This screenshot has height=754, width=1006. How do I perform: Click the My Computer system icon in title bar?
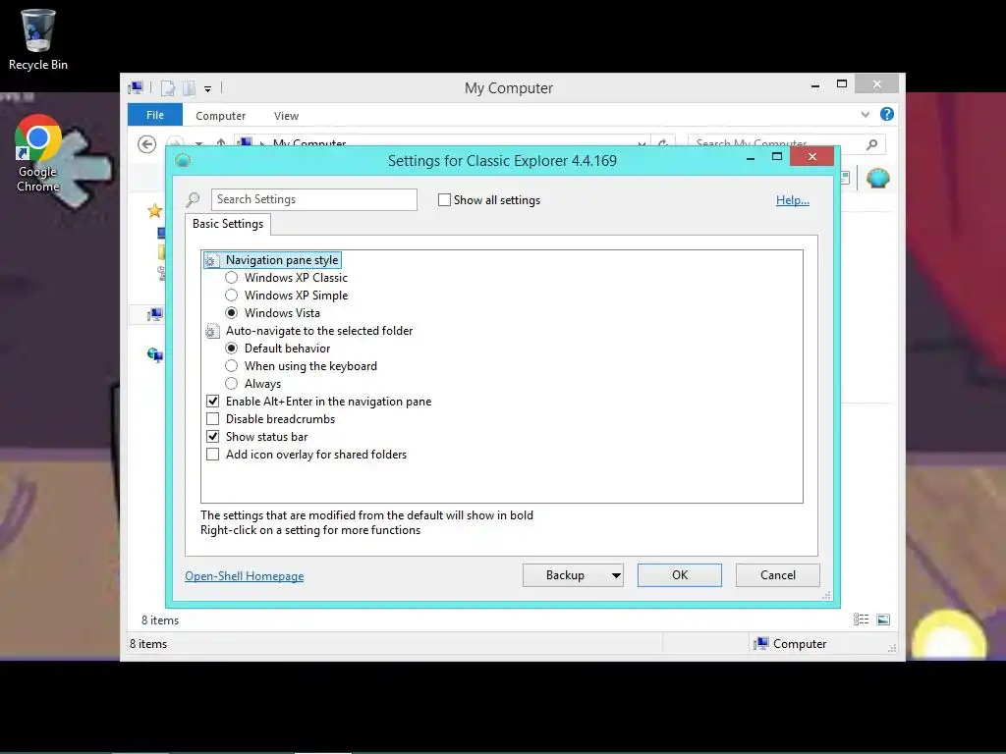(136, 87)
